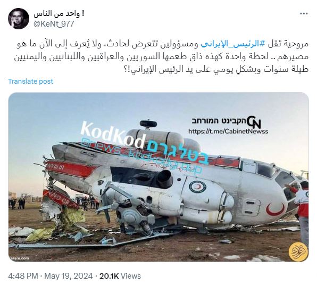Viewport: 317px width, 284px height.
Task: Click the t.me/CabinetNewss URL in photo
Action: click(x=228, y=131)
